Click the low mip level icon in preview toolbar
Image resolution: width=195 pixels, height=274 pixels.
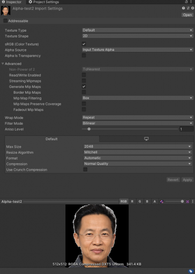pos(162,202)
